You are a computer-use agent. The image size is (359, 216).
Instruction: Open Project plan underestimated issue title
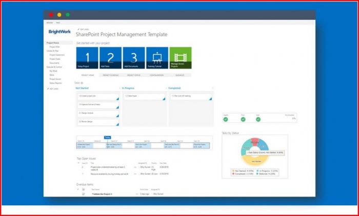tap(108, 169)
